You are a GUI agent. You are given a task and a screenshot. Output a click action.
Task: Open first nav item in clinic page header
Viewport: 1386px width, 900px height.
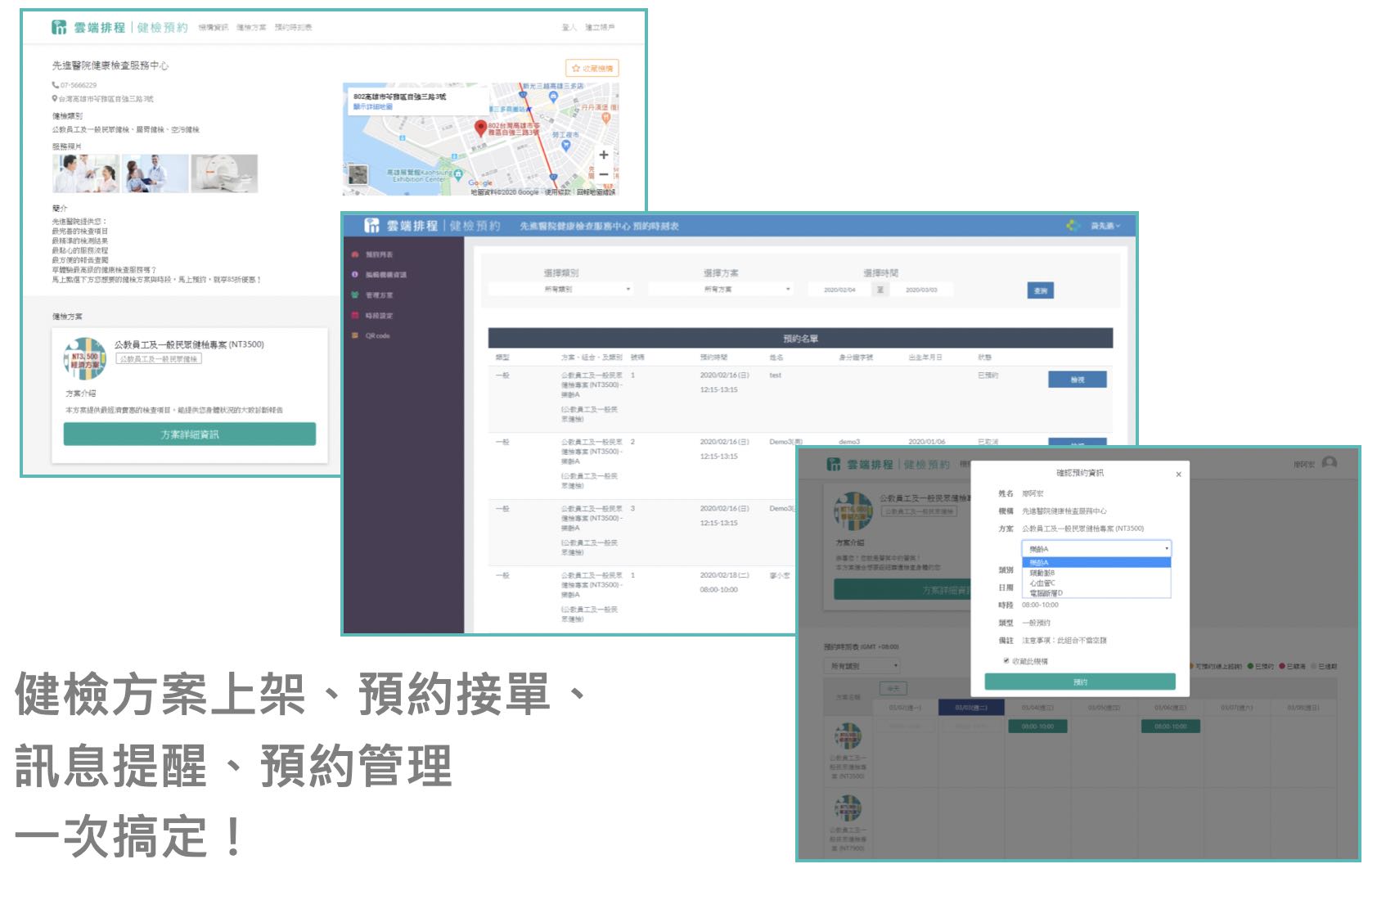point(213,28)
